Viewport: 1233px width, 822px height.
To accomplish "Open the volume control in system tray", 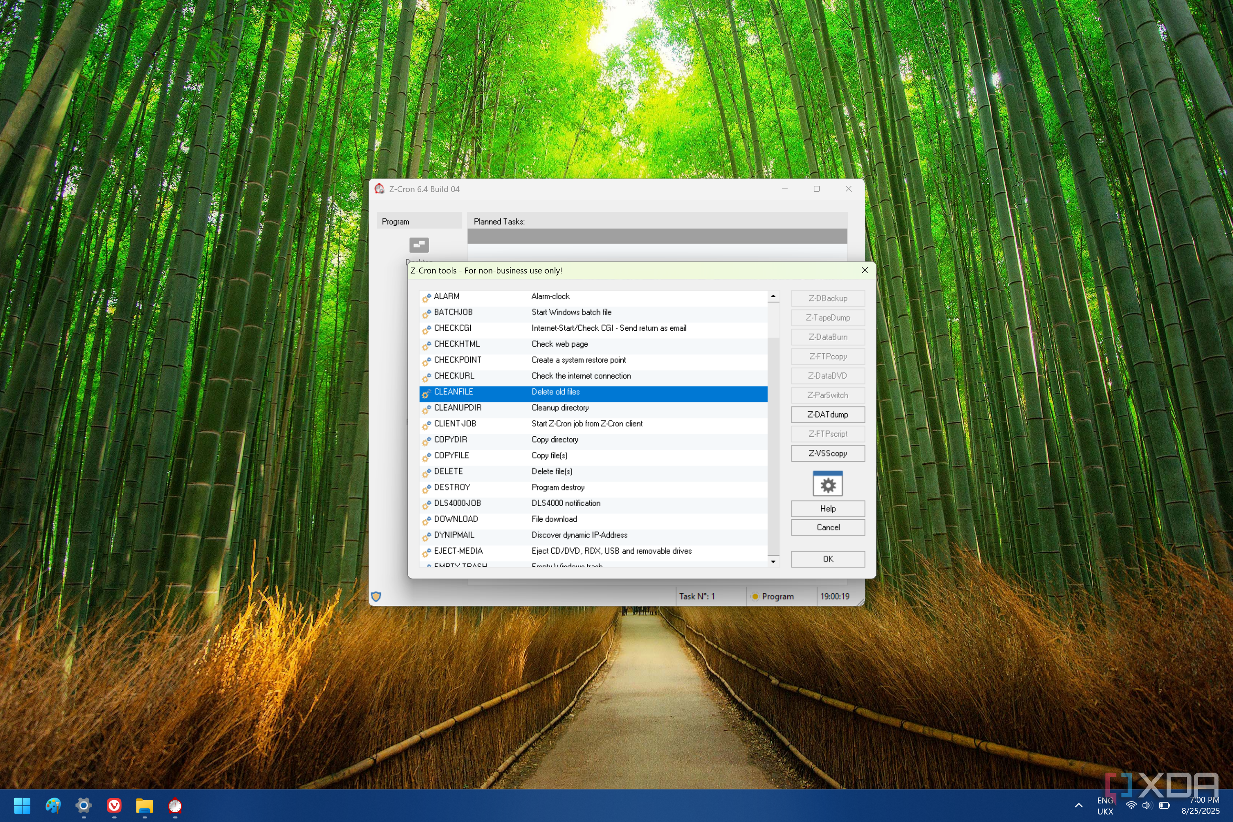I will pos(1146,805).
